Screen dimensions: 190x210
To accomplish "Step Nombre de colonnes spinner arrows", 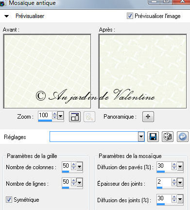I will [74, 166].
